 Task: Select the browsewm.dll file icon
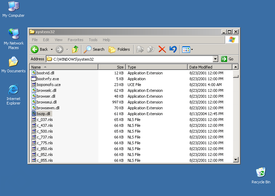click(34, 108)
